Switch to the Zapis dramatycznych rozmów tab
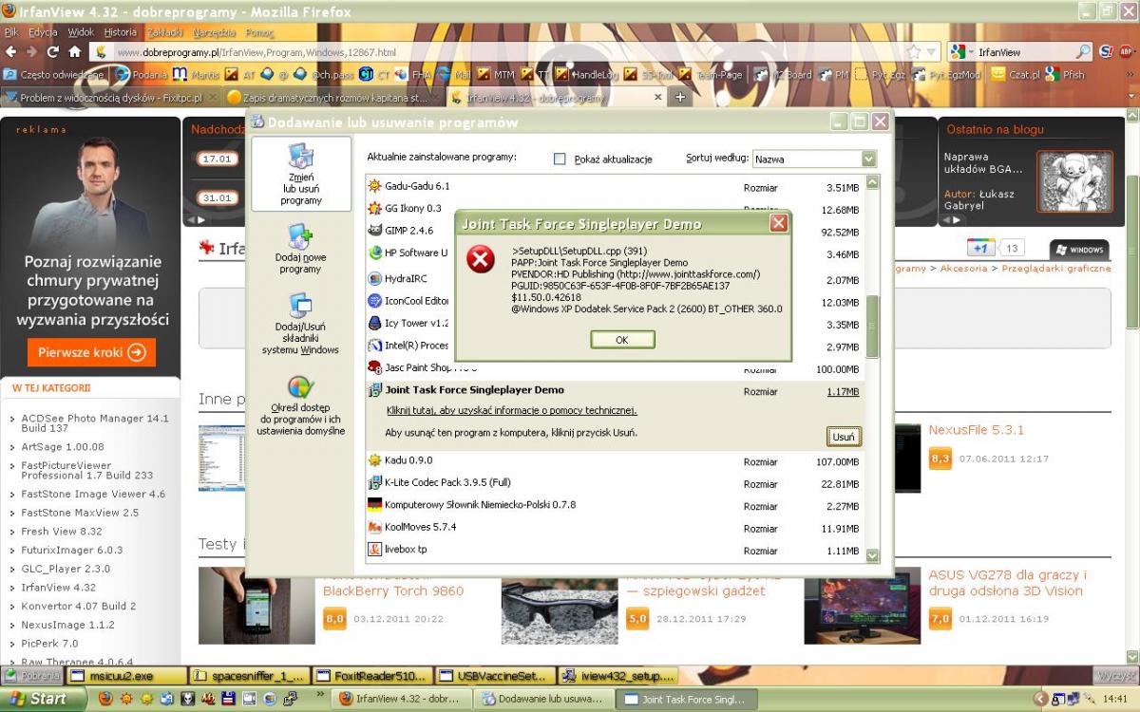 coord(333,97)
